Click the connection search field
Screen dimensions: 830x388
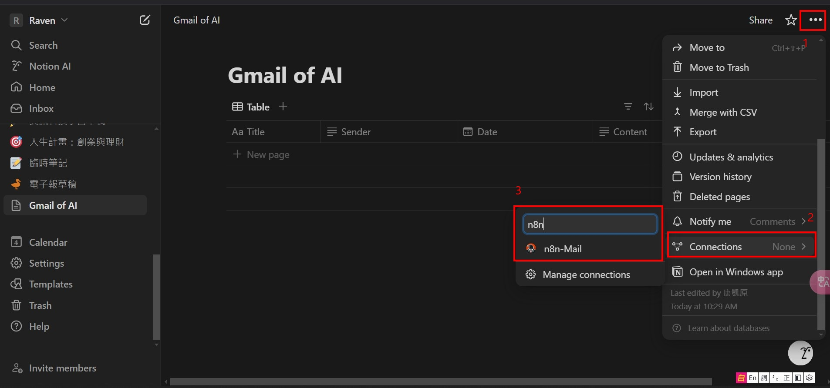click(590, 224)
